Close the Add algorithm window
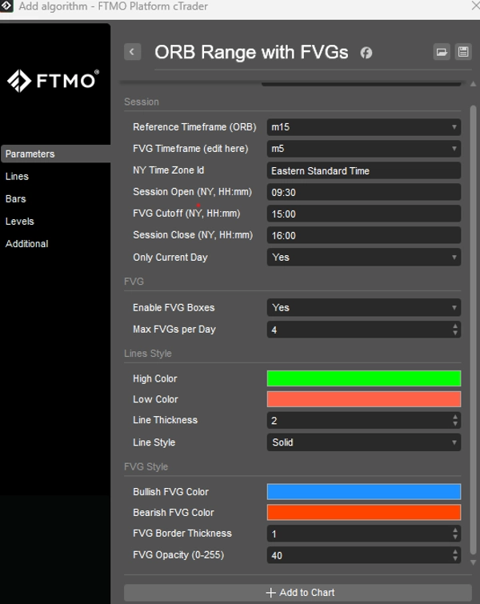The height and width of the screenshot is (604, 480). click(x=475, y=6)
